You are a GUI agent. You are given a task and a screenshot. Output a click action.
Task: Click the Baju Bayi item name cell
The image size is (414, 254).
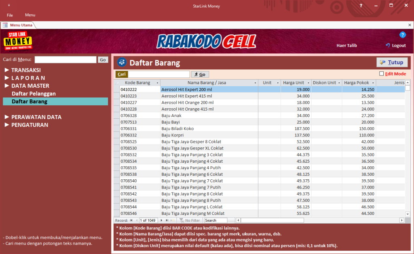(209, 122)
